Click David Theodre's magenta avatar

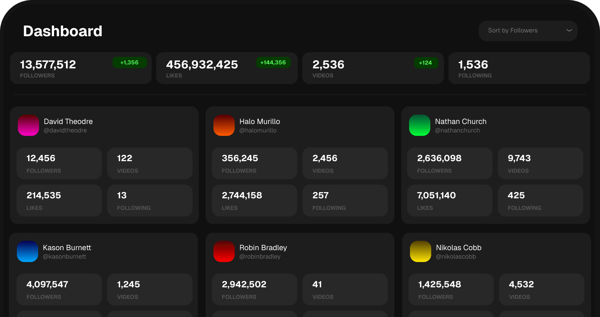click(x=28, y=125)
